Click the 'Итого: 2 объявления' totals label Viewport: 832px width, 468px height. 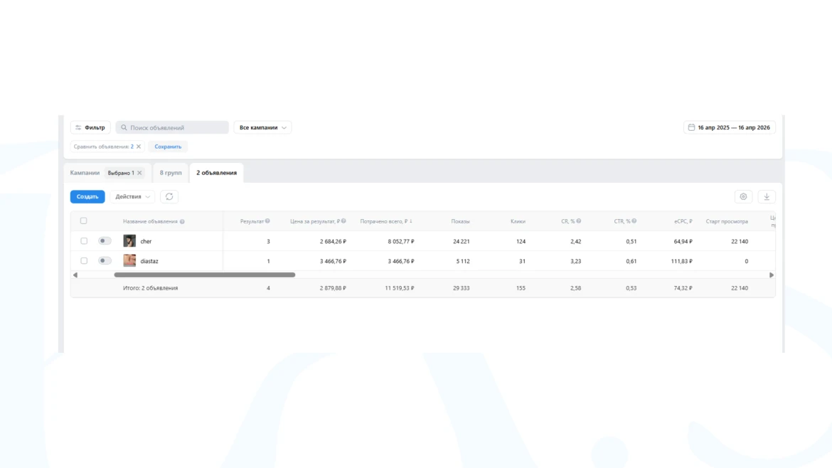(151, 288)
